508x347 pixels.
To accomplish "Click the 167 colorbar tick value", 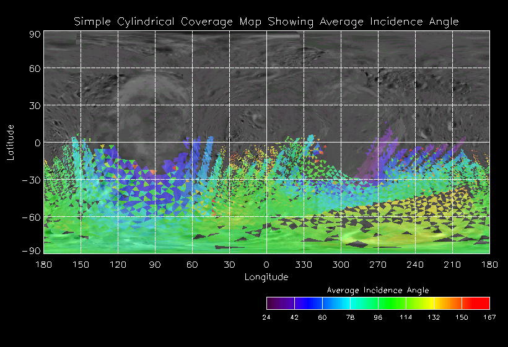I will point(489,317).
